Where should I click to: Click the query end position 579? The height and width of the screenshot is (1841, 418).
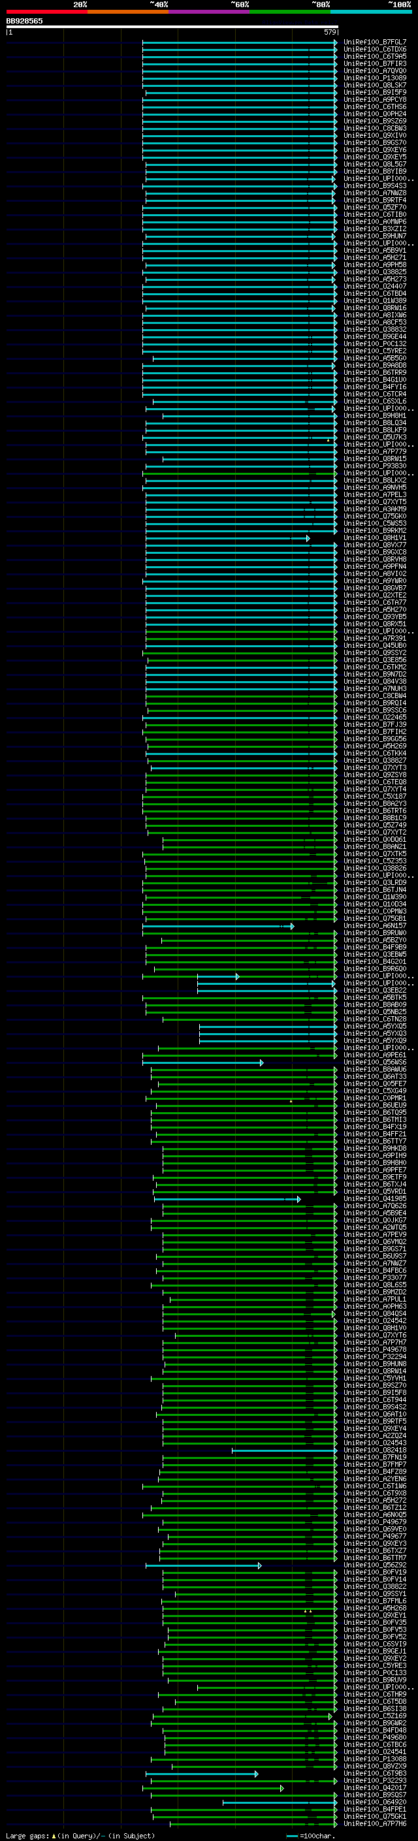click(329, 32)
